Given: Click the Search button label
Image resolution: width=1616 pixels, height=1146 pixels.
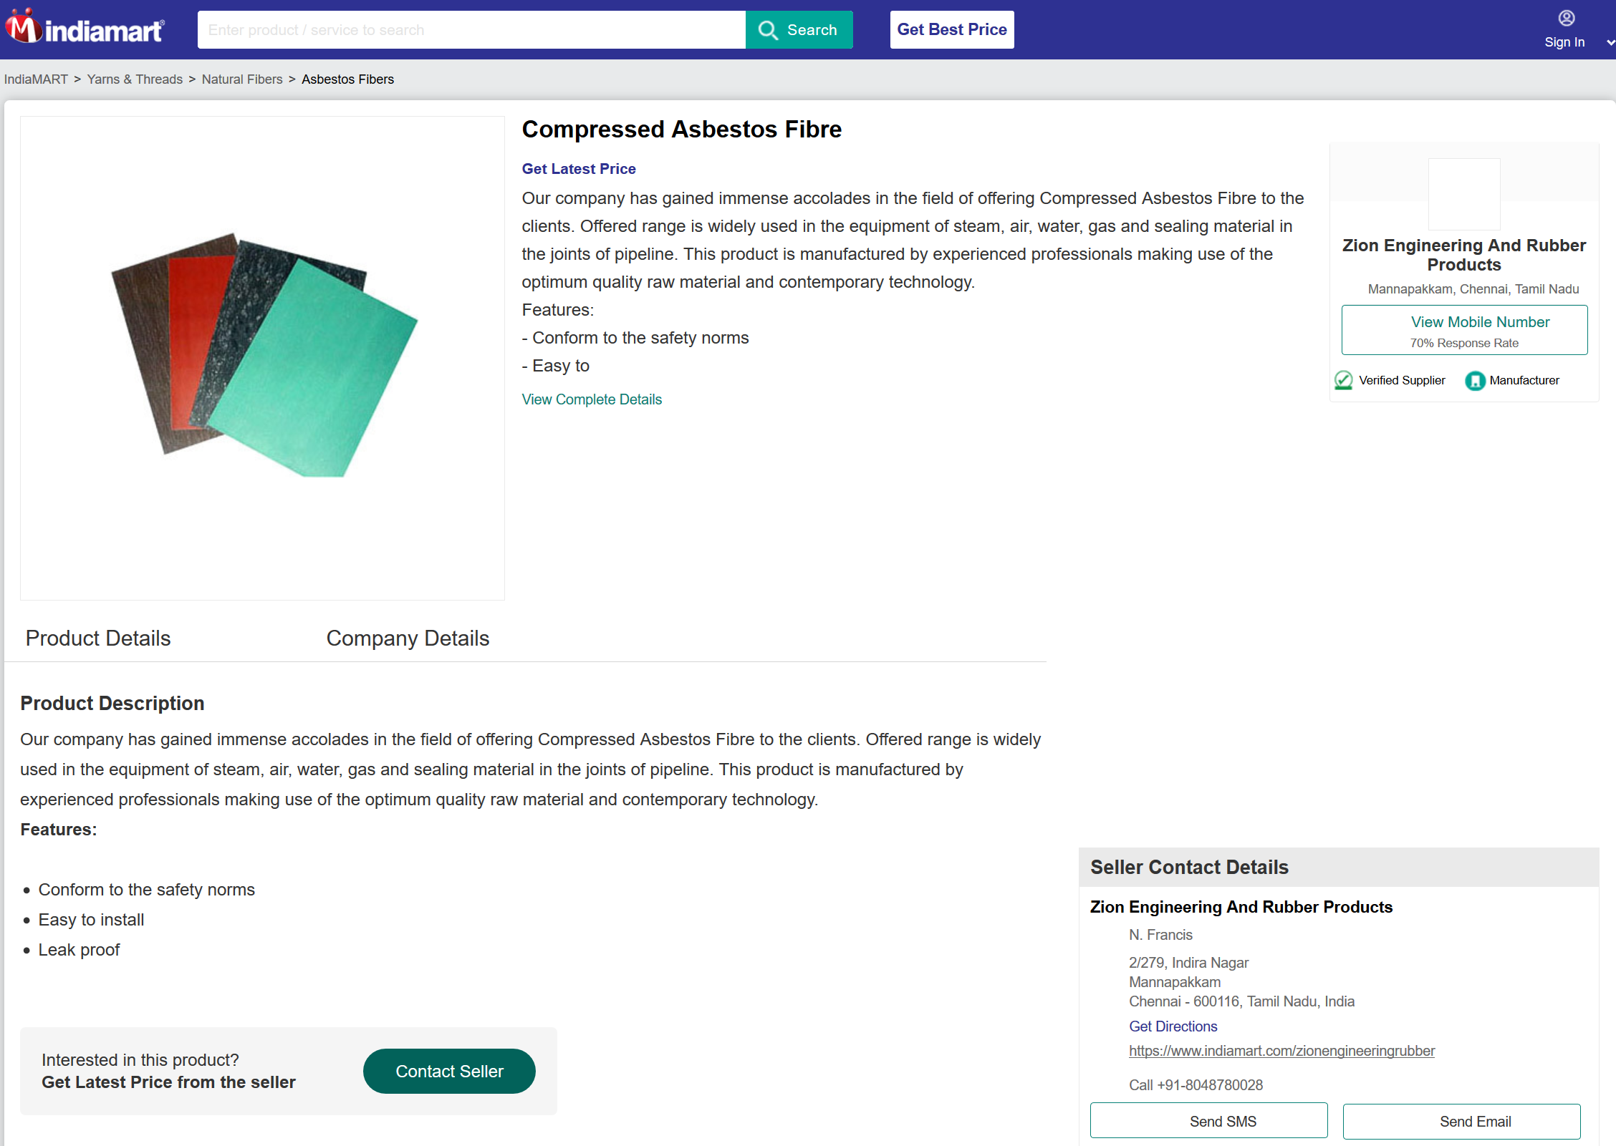Looking at the screenshot, I should [x=812, y=30].
